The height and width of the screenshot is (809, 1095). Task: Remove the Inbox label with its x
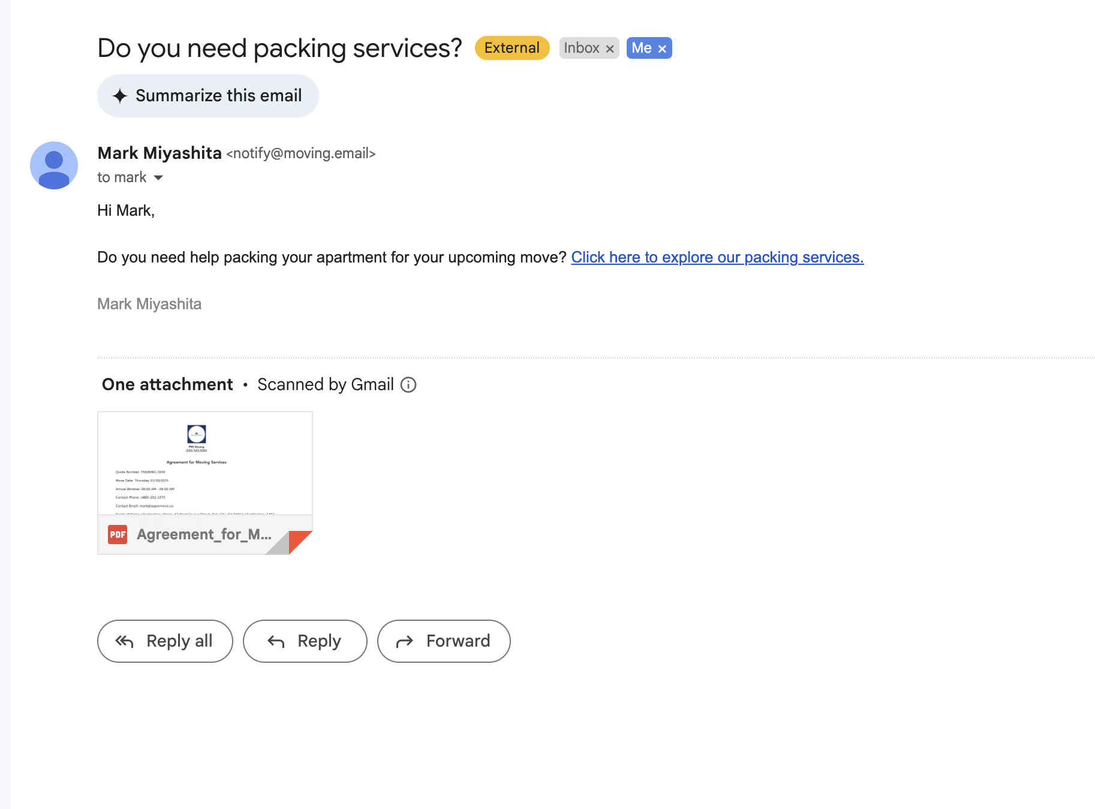(x=610, y=49)
